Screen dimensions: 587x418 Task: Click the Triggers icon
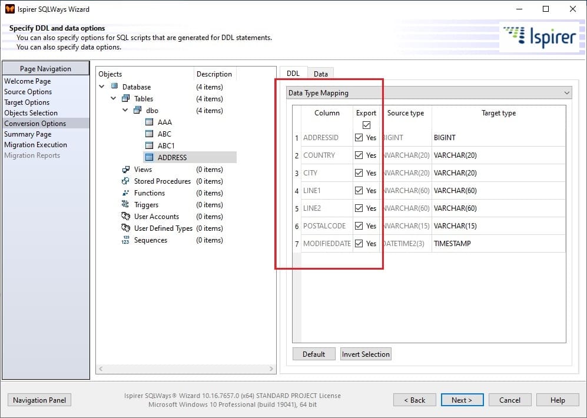pos(126,204)
